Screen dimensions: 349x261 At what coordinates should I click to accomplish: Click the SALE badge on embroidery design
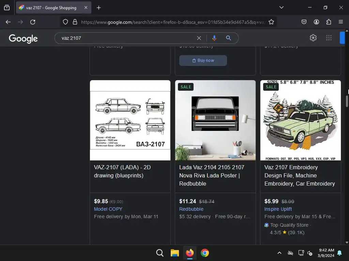click(271, 87)
